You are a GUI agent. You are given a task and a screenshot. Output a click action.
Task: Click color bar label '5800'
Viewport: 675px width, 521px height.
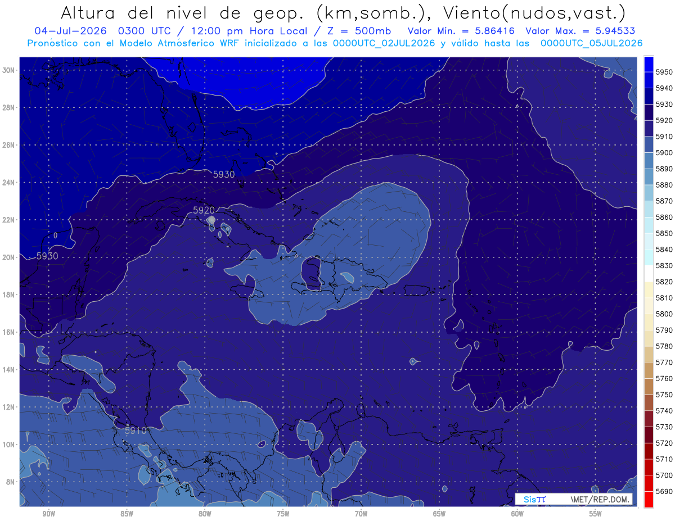664,314
